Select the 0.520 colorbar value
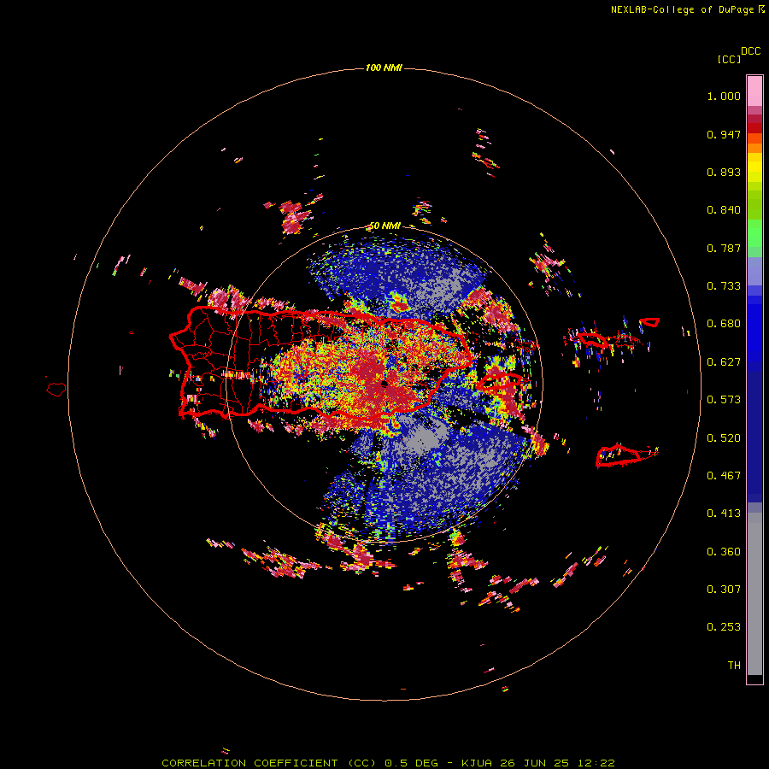This screenshot has height=769, width=769. tap(724, 438)
